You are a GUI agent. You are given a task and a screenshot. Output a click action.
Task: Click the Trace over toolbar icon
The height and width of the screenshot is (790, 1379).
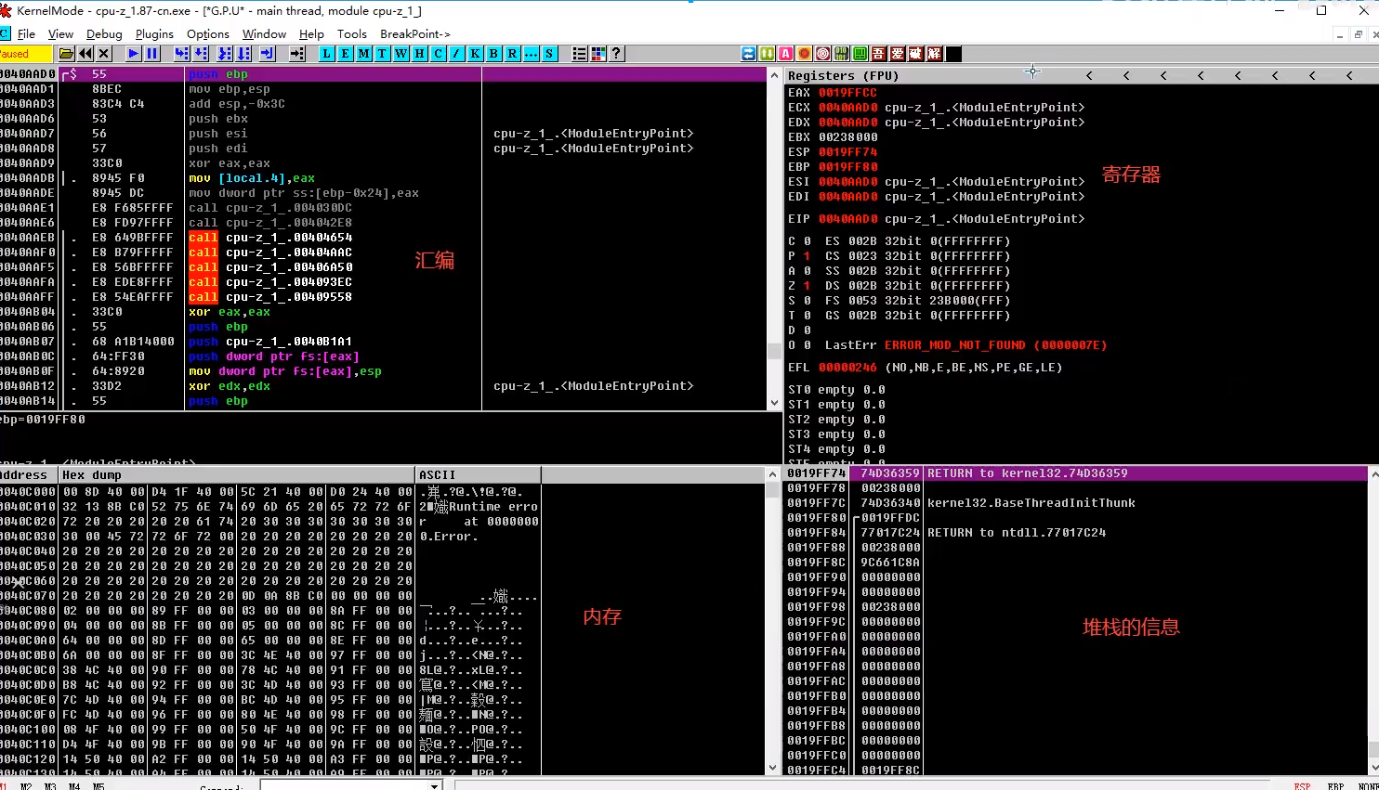point(243,54)
